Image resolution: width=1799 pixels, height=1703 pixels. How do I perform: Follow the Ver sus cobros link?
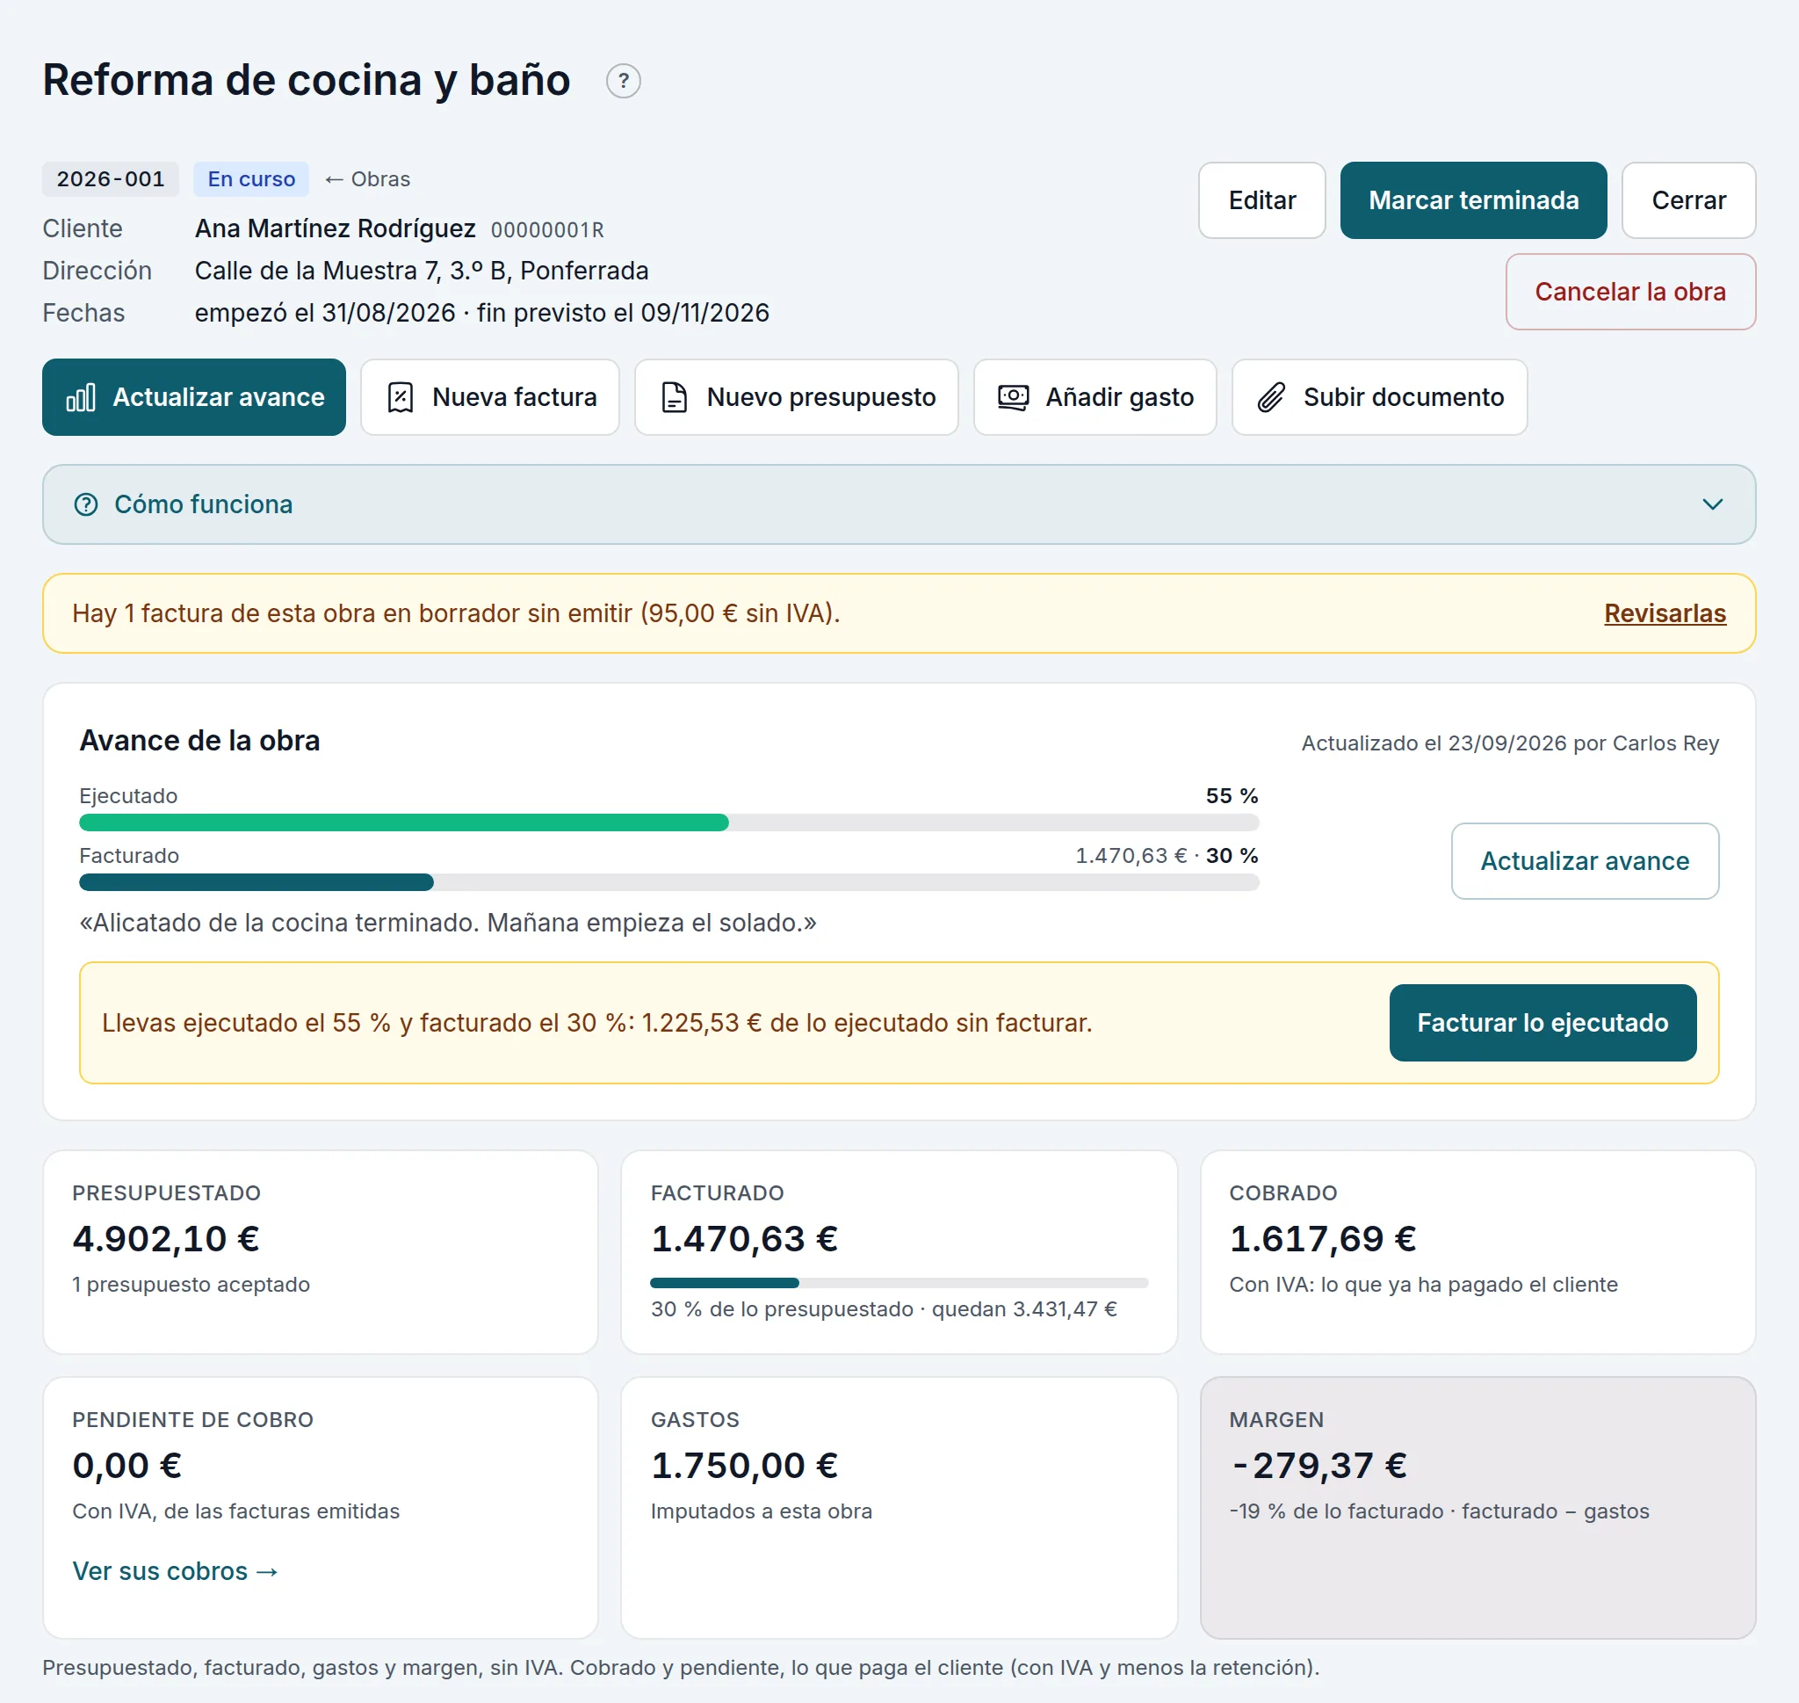pos(175,1571)
